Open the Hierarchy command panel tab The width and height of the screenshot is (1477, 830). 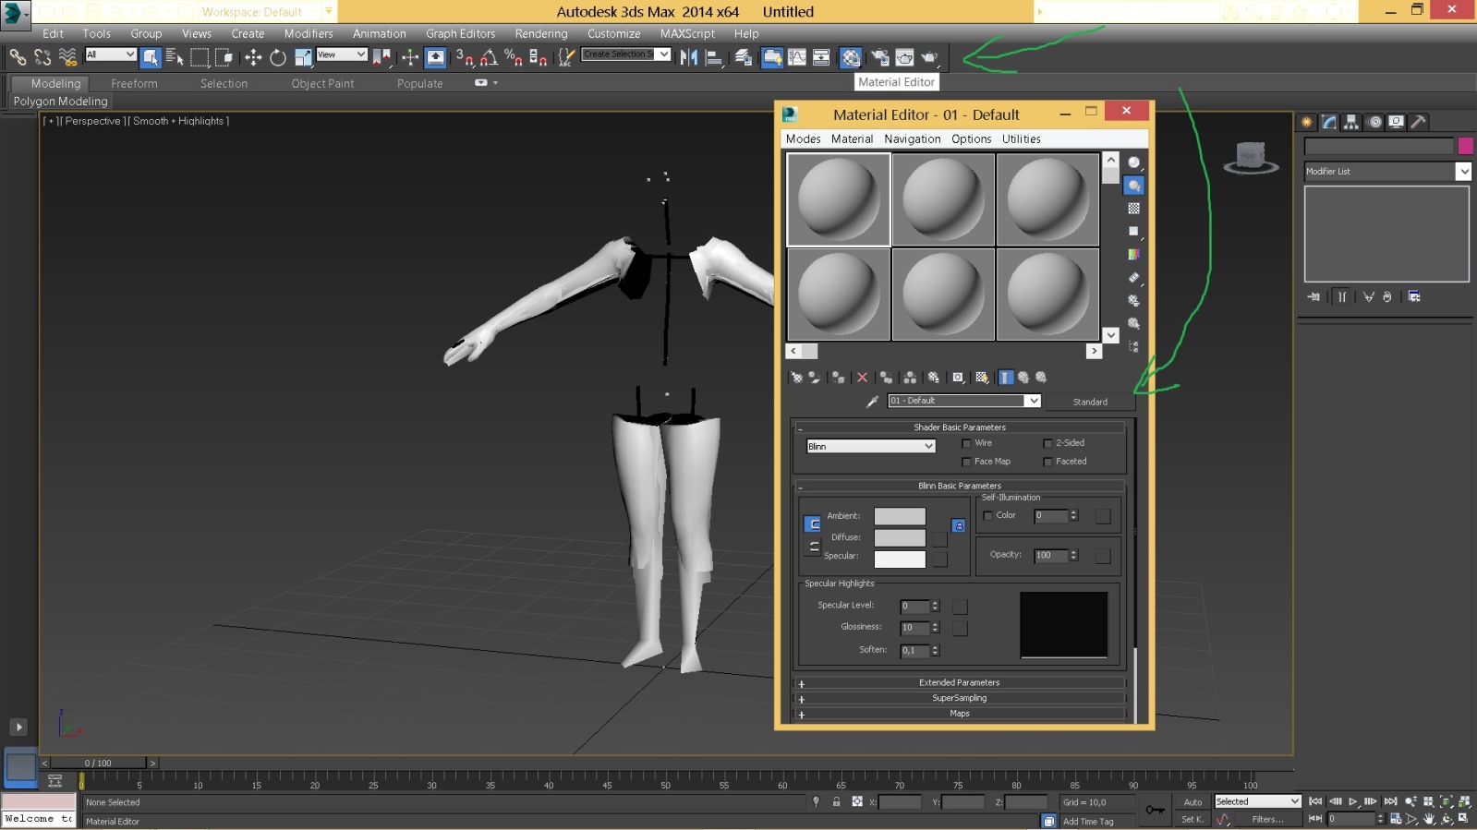tap(1351, 122)
